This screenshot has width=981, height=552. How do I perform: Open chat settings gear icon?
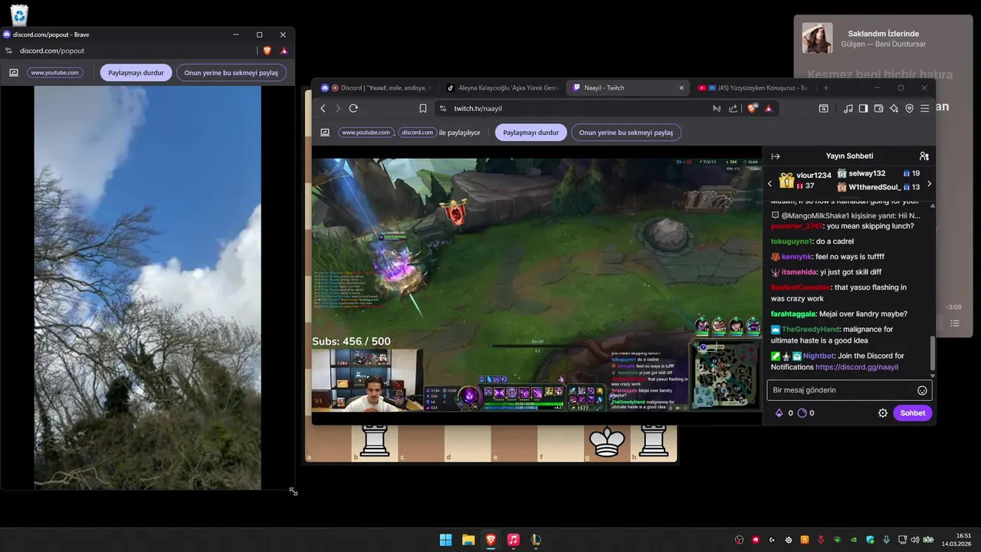(x=882, y=412)
